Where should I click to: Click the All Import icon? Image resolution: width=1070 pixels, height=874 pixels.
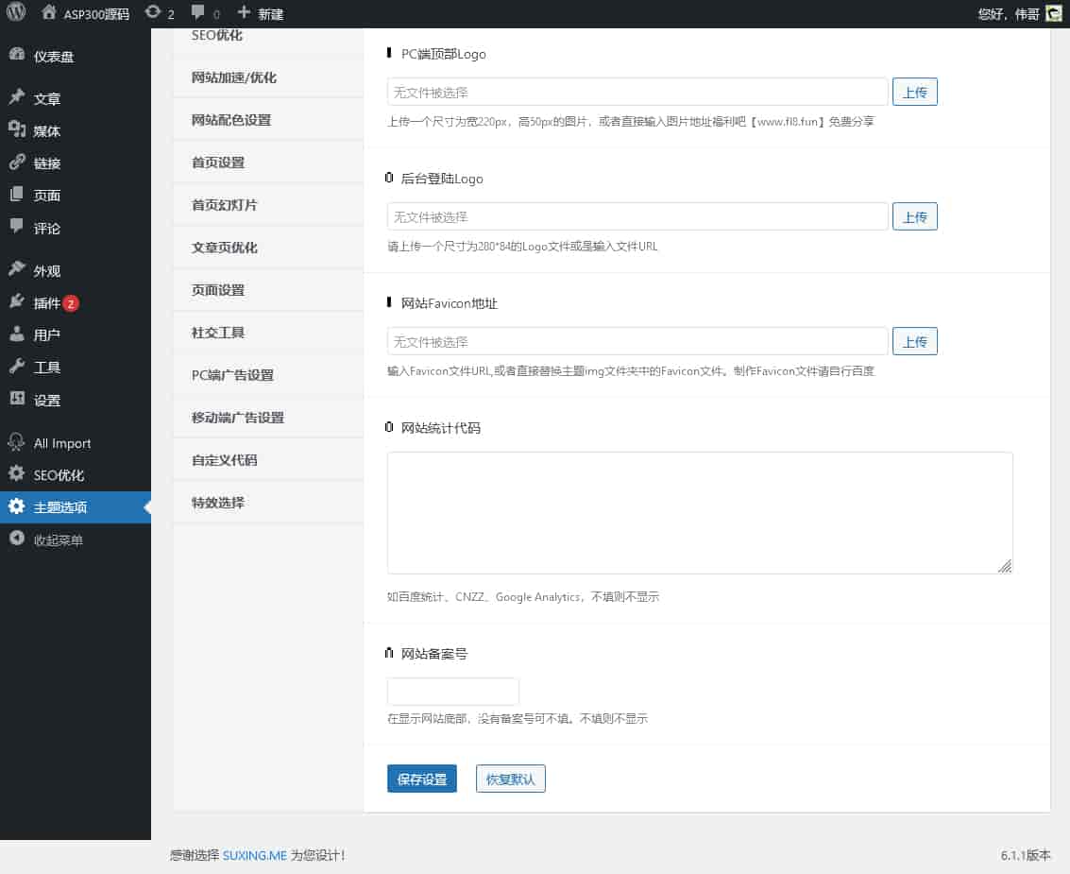coord(16,442)
